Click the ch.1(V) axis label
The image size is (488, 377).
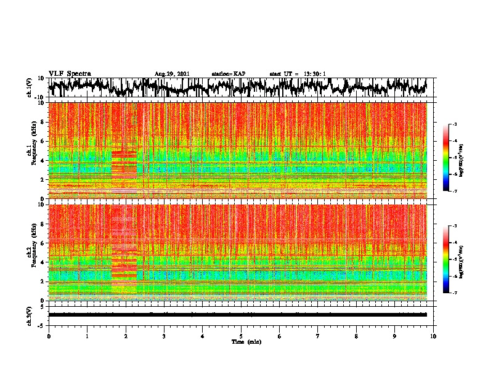pos(30,87)
